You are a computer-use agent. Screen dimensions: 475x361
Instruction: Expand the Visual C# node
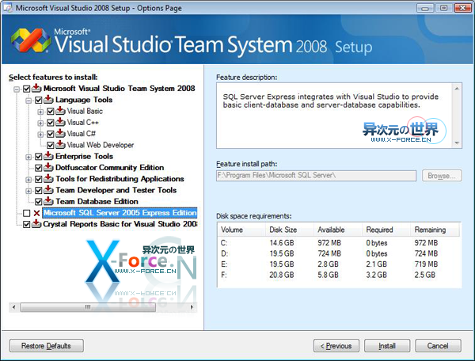pos(40,134)
